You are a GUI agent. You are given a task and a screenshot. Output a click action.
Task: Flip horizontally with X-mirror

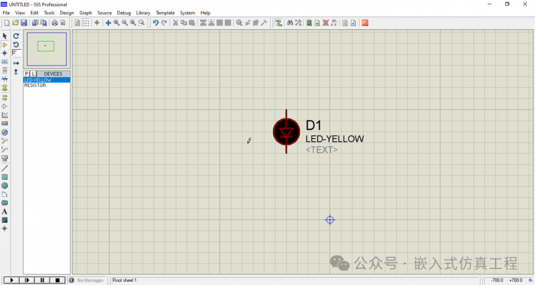(x=16, y=63)
